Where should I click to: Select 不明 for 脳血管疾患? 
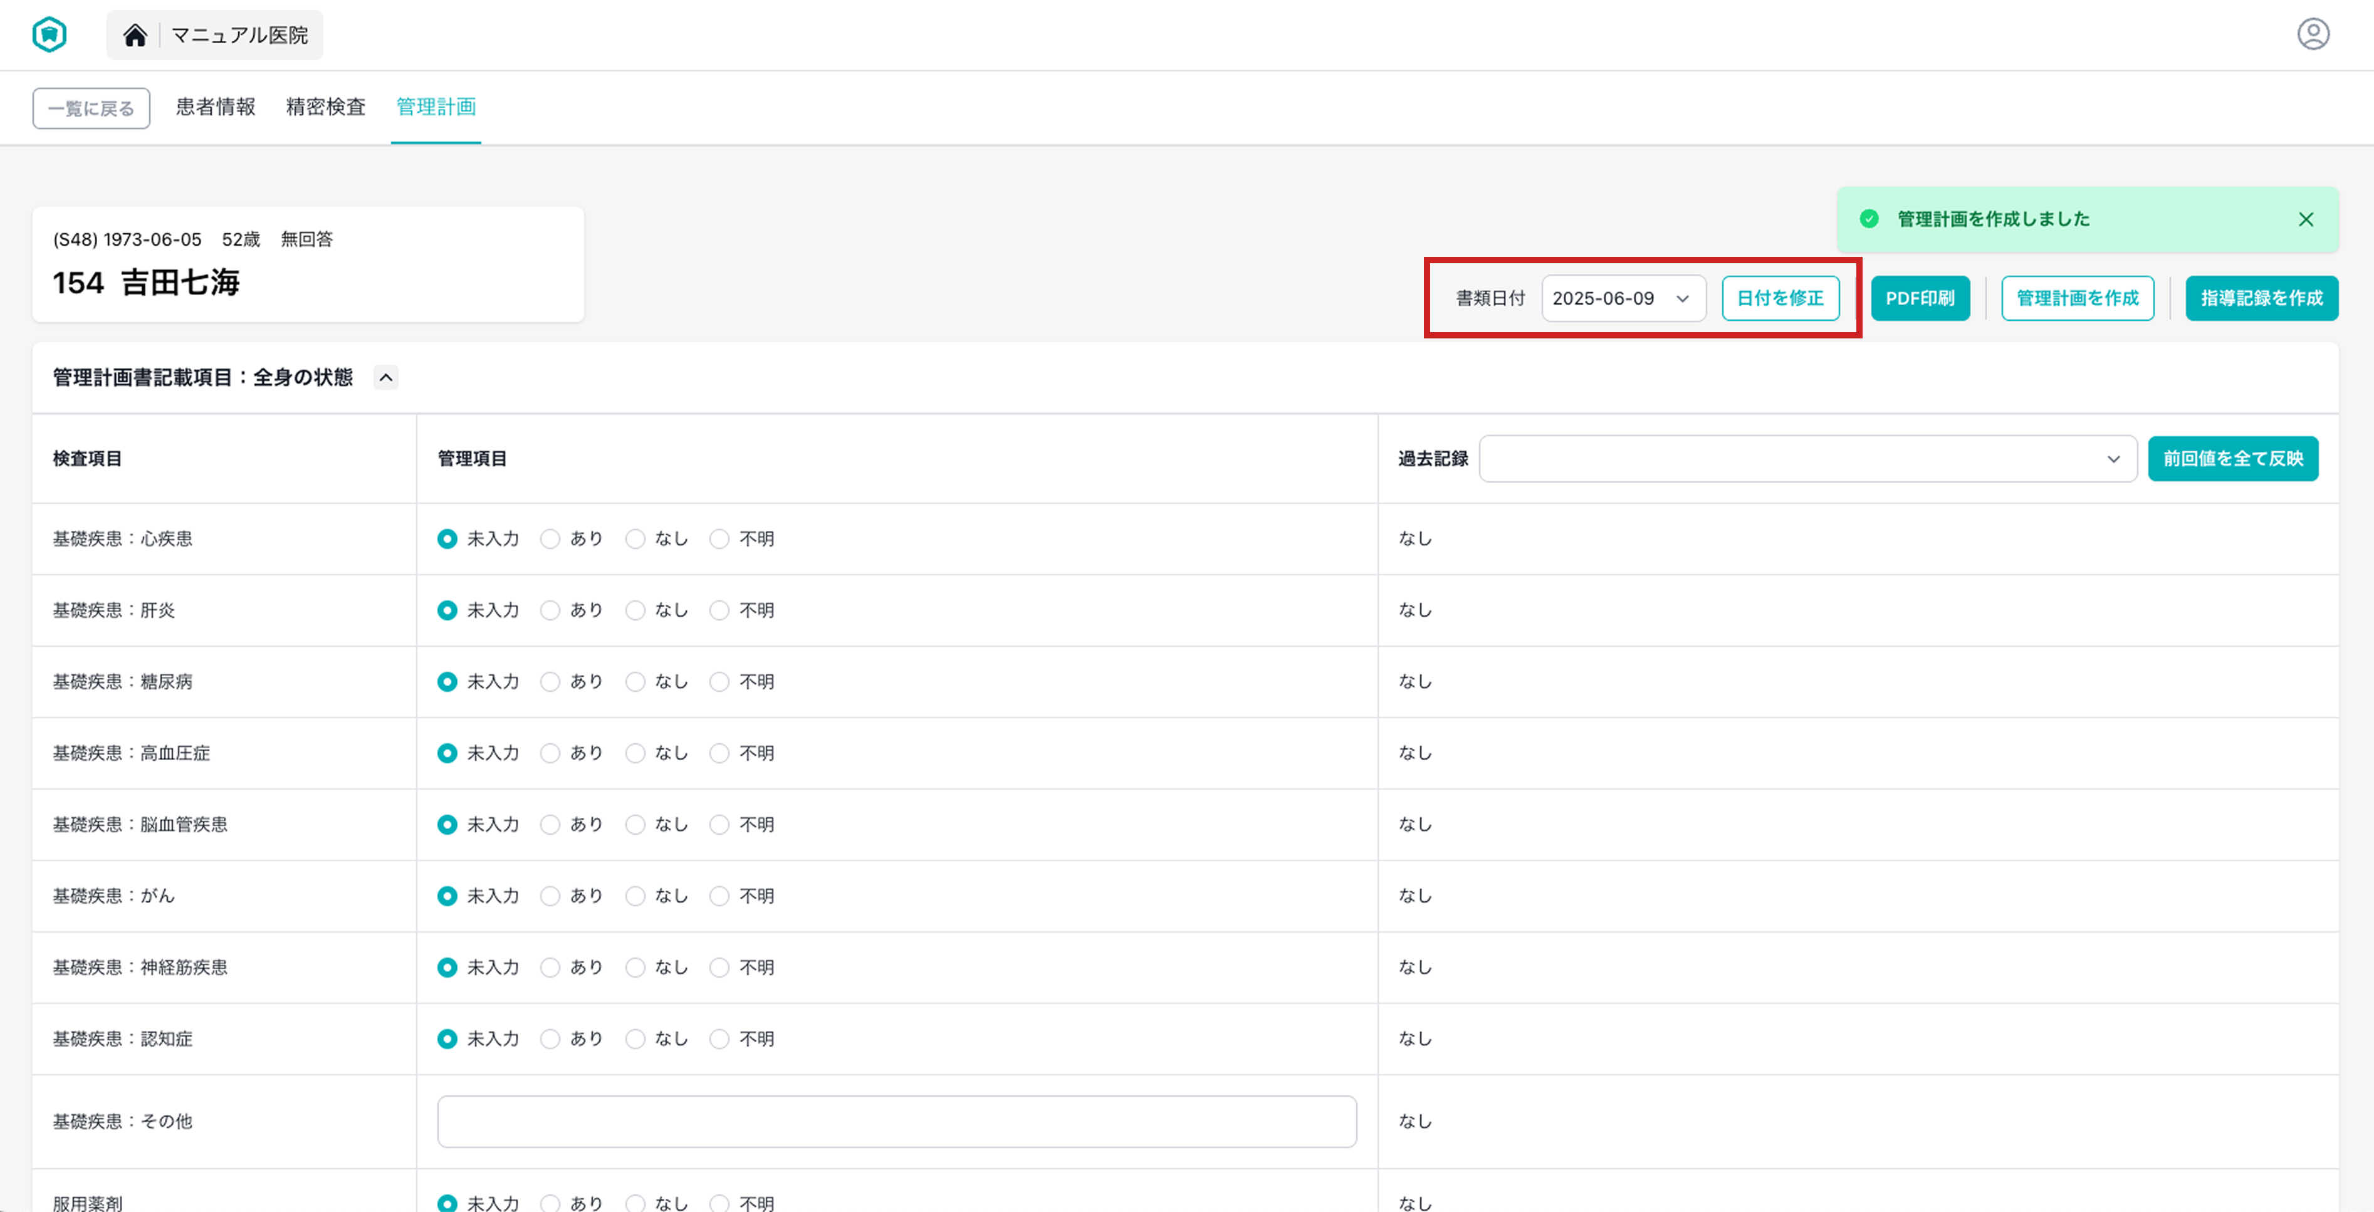tap(719, 825)
